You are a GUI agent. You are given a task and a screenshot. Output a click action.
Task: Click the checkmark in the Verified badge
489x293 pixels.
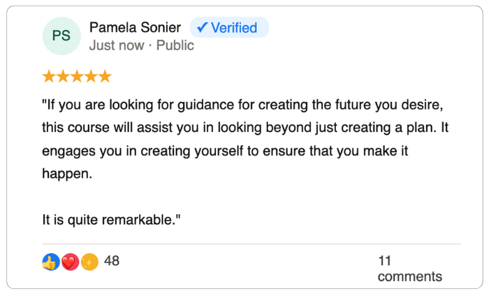[x=202, y=28]
